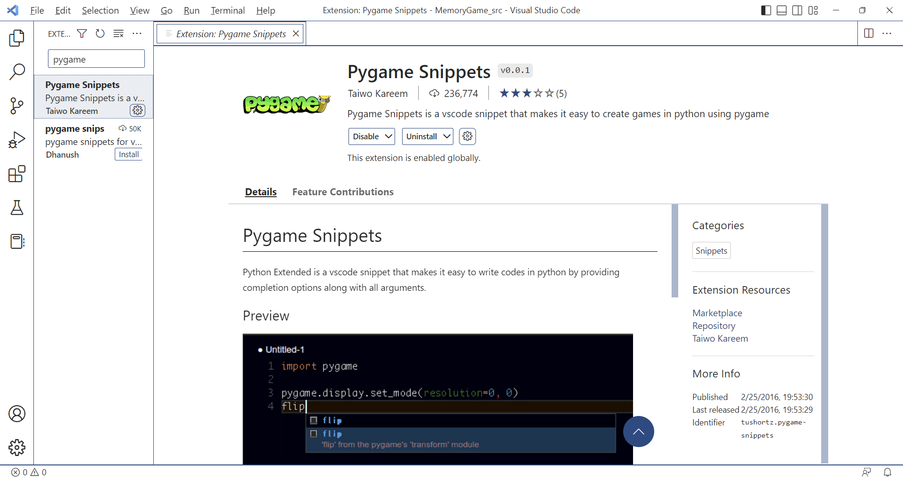Click the 236,774 install count
The width and height of the screenshot is (903, 480).
point(453,94)
